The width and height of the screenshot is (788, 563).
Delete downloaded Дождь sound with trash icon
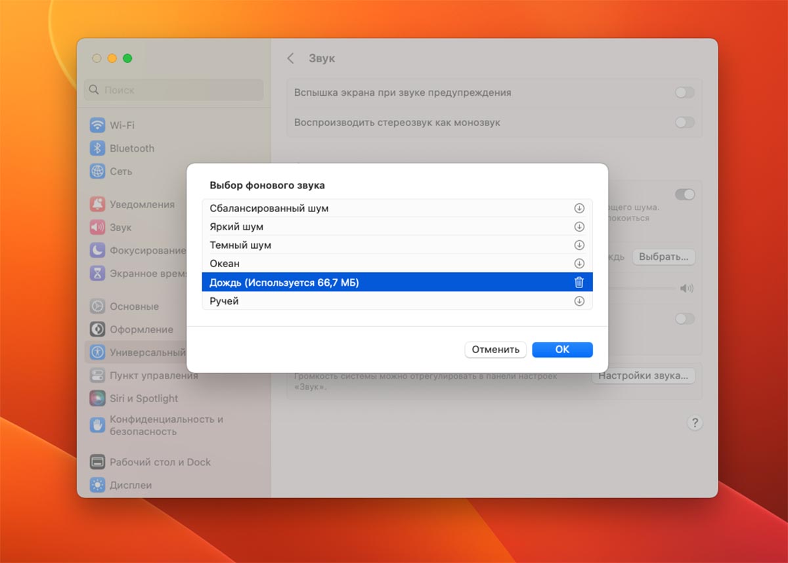[x=579, y=282]
